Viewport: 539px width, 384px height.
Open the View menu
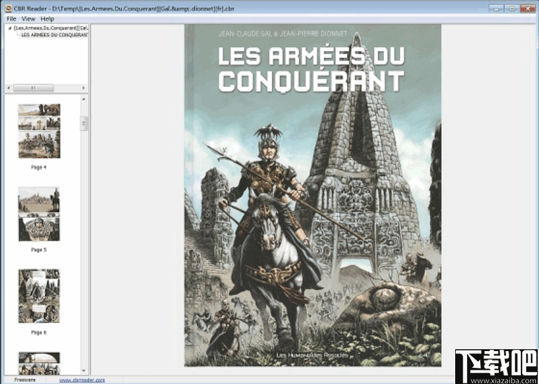28,19
